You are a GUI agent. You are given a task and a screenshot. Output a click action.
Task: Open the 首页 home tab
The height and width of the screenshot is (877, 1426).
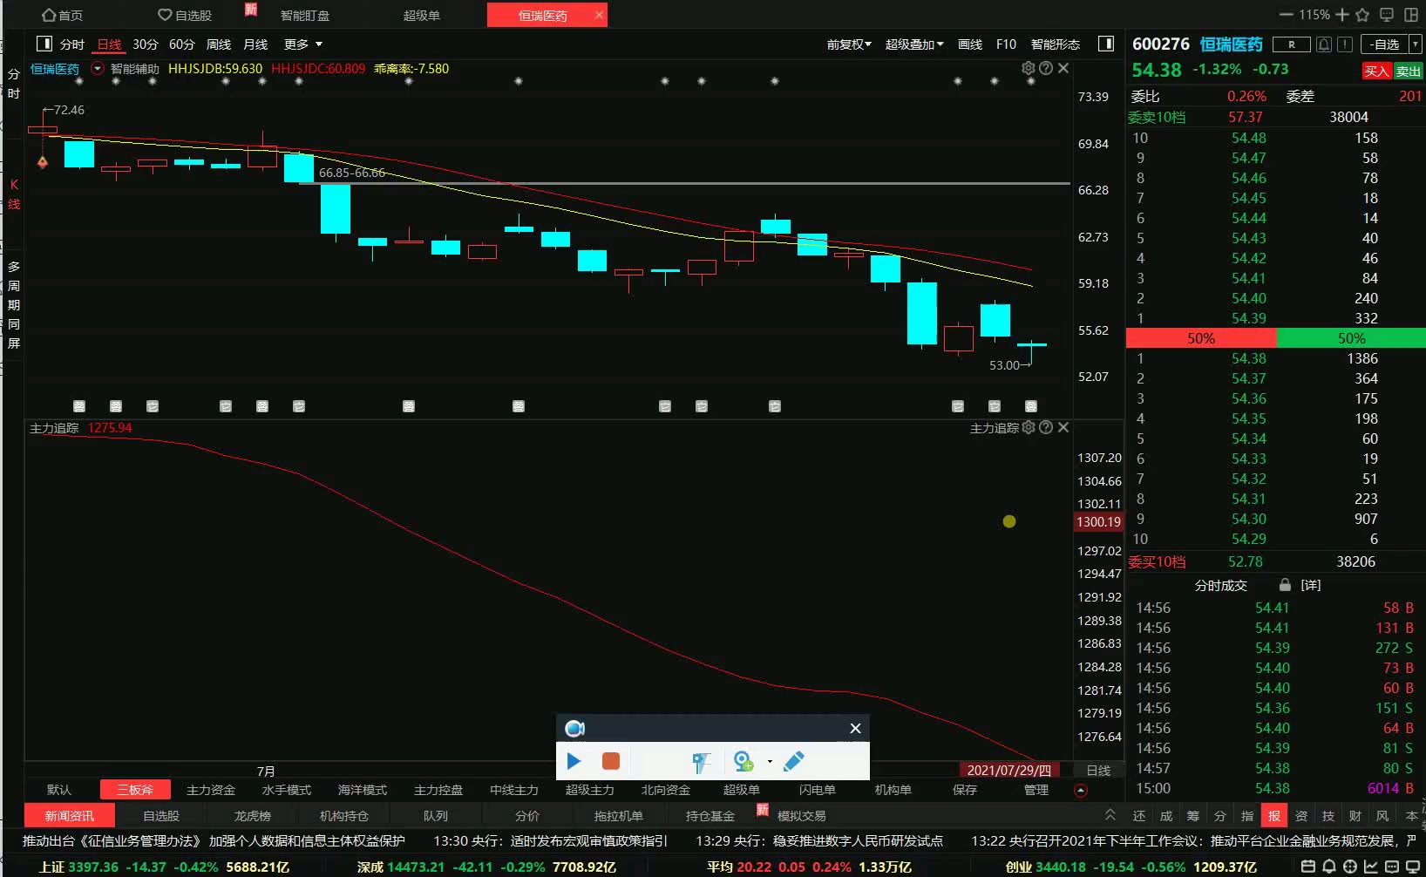[63, 15]
